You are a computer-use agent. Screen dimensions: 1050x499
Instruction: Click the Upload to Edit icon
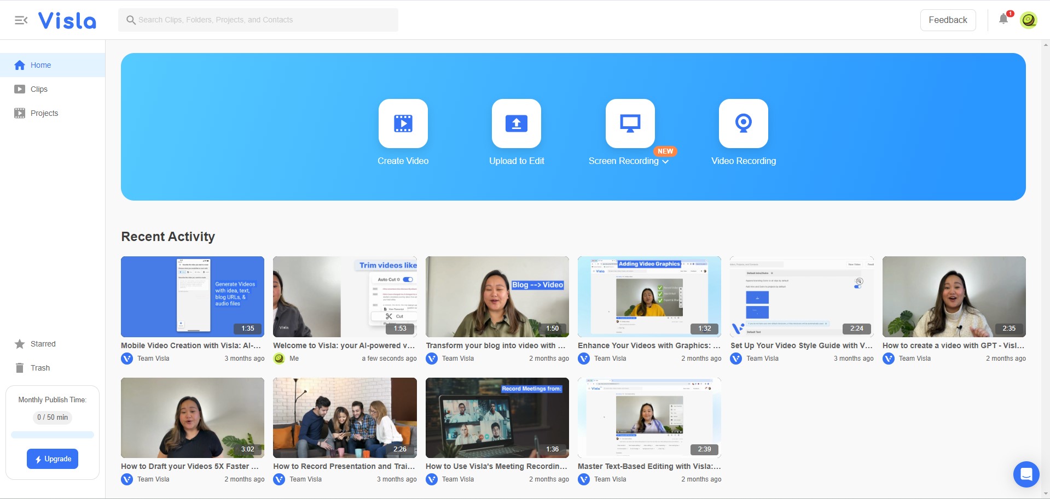(x=517, y=124)
